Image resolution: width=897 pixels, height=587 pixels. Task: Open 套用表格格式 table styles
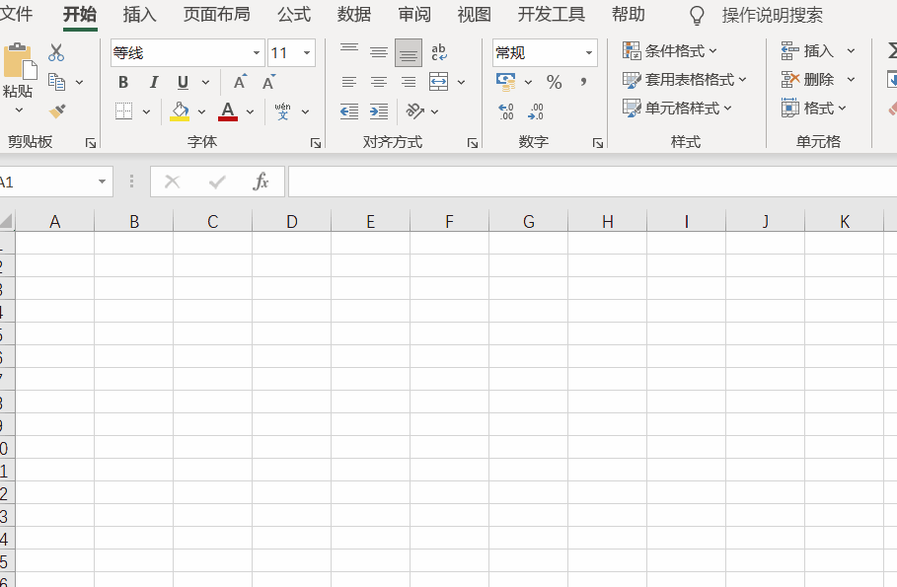(x=684, y=80)
